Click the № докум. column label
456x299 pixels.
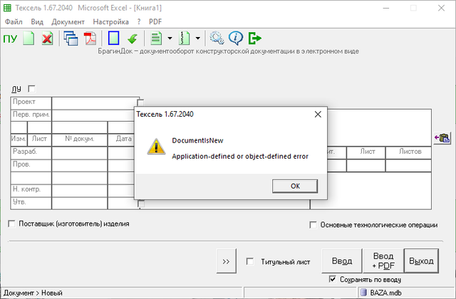[79, 139]
